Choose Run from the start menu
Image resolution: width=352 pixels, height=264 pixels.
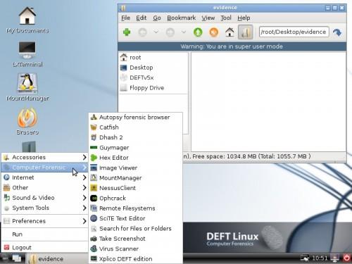tap(45, 234)
